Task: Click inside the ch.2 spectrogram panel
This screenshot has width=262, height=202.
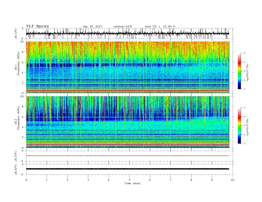Action: click(127, 122)
